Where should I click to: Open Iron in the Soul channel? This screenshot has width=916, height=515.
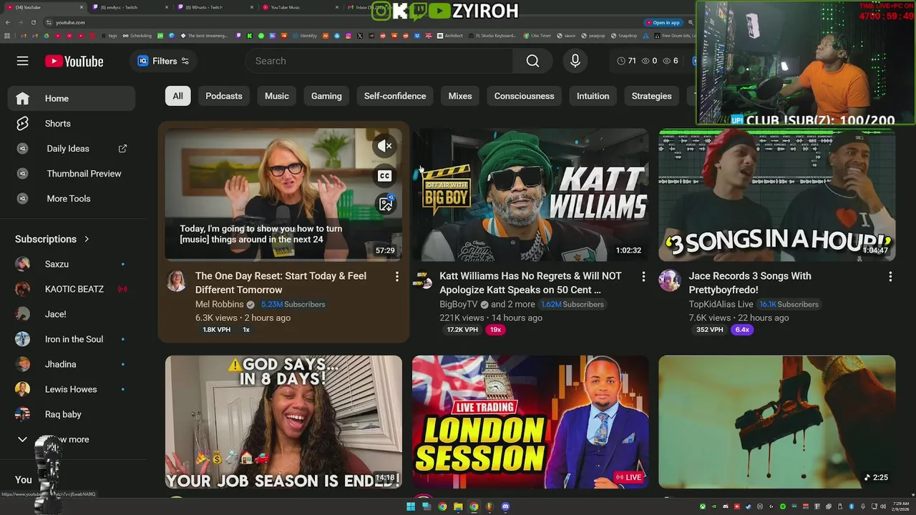(71, 339)
